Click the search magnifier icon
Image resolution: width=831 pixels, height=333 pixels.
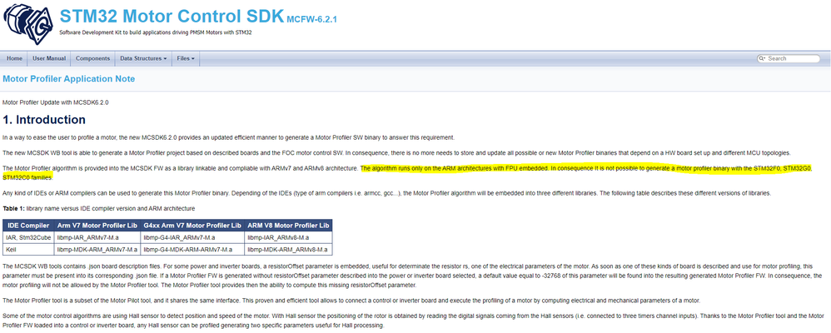(x=762, y=58)
